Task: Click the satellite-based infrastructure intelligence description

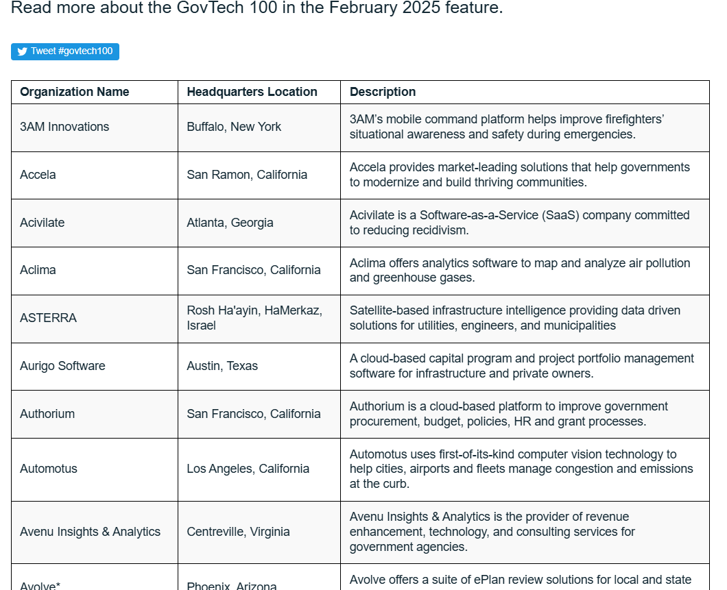Action: point(525,319)
